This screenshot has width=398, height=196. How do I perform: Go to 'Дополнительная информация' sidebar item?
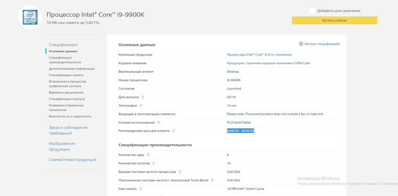(x=72, y=69)
